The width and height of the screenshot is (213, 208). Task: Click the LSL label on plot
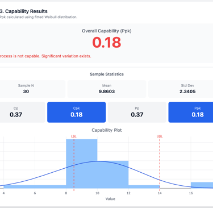(74, 136)
